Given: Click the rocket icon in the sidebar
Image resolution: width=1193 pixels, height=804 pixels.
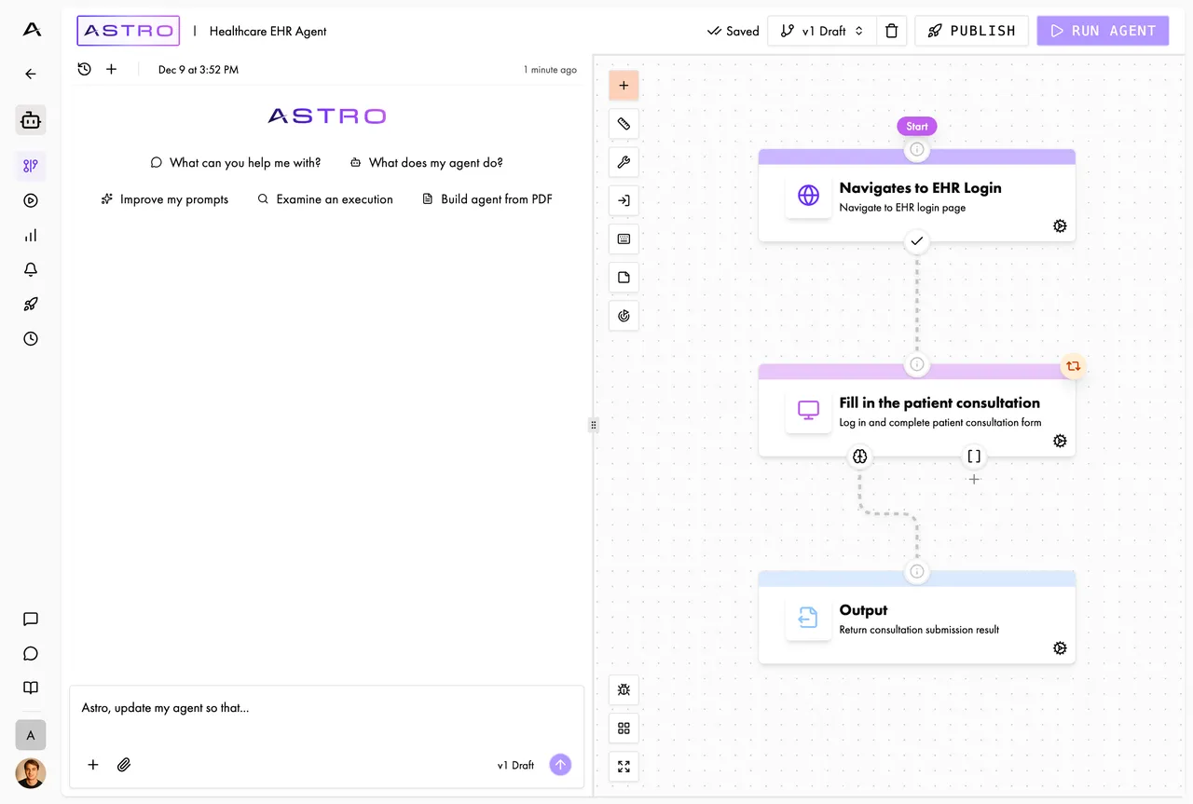Looking at the screenshot, I should [31, 304].
